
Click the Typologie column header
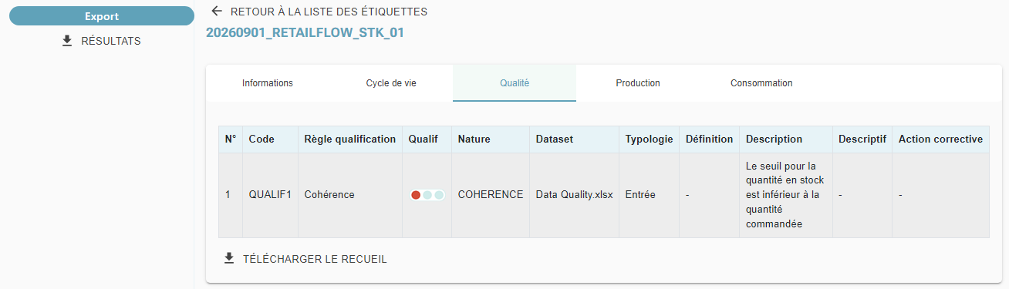(649, 139)
